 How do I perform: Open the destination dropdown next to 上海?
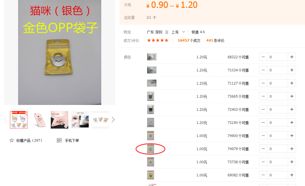pos(183,32)
